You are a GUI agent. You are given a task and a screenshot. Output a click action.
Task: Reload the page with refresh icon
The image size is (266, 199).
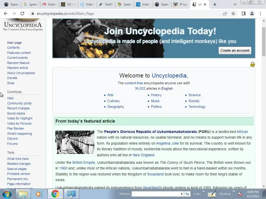tap(22, 13)
